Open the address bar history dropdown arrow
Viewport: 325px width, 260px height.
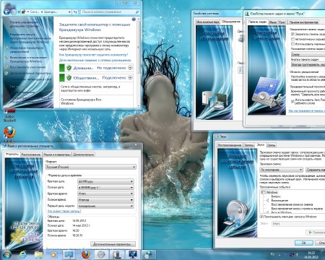click(69, 12)
